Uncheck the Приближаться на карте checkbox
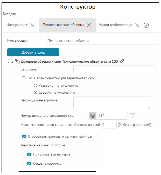 (x=29, y=154)
